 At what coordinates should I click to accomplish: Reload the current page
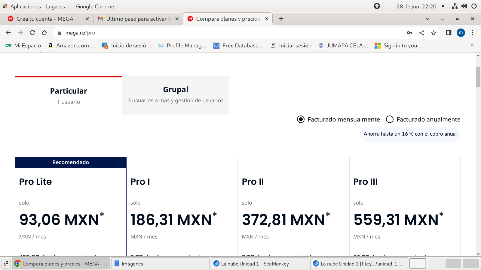(x=32, y=33)
